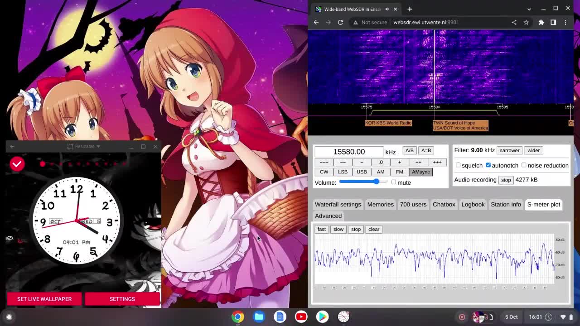Viewport: 580px width, 326px height.
Task: Open the Files app on the shelf
Action: point(259,316)
